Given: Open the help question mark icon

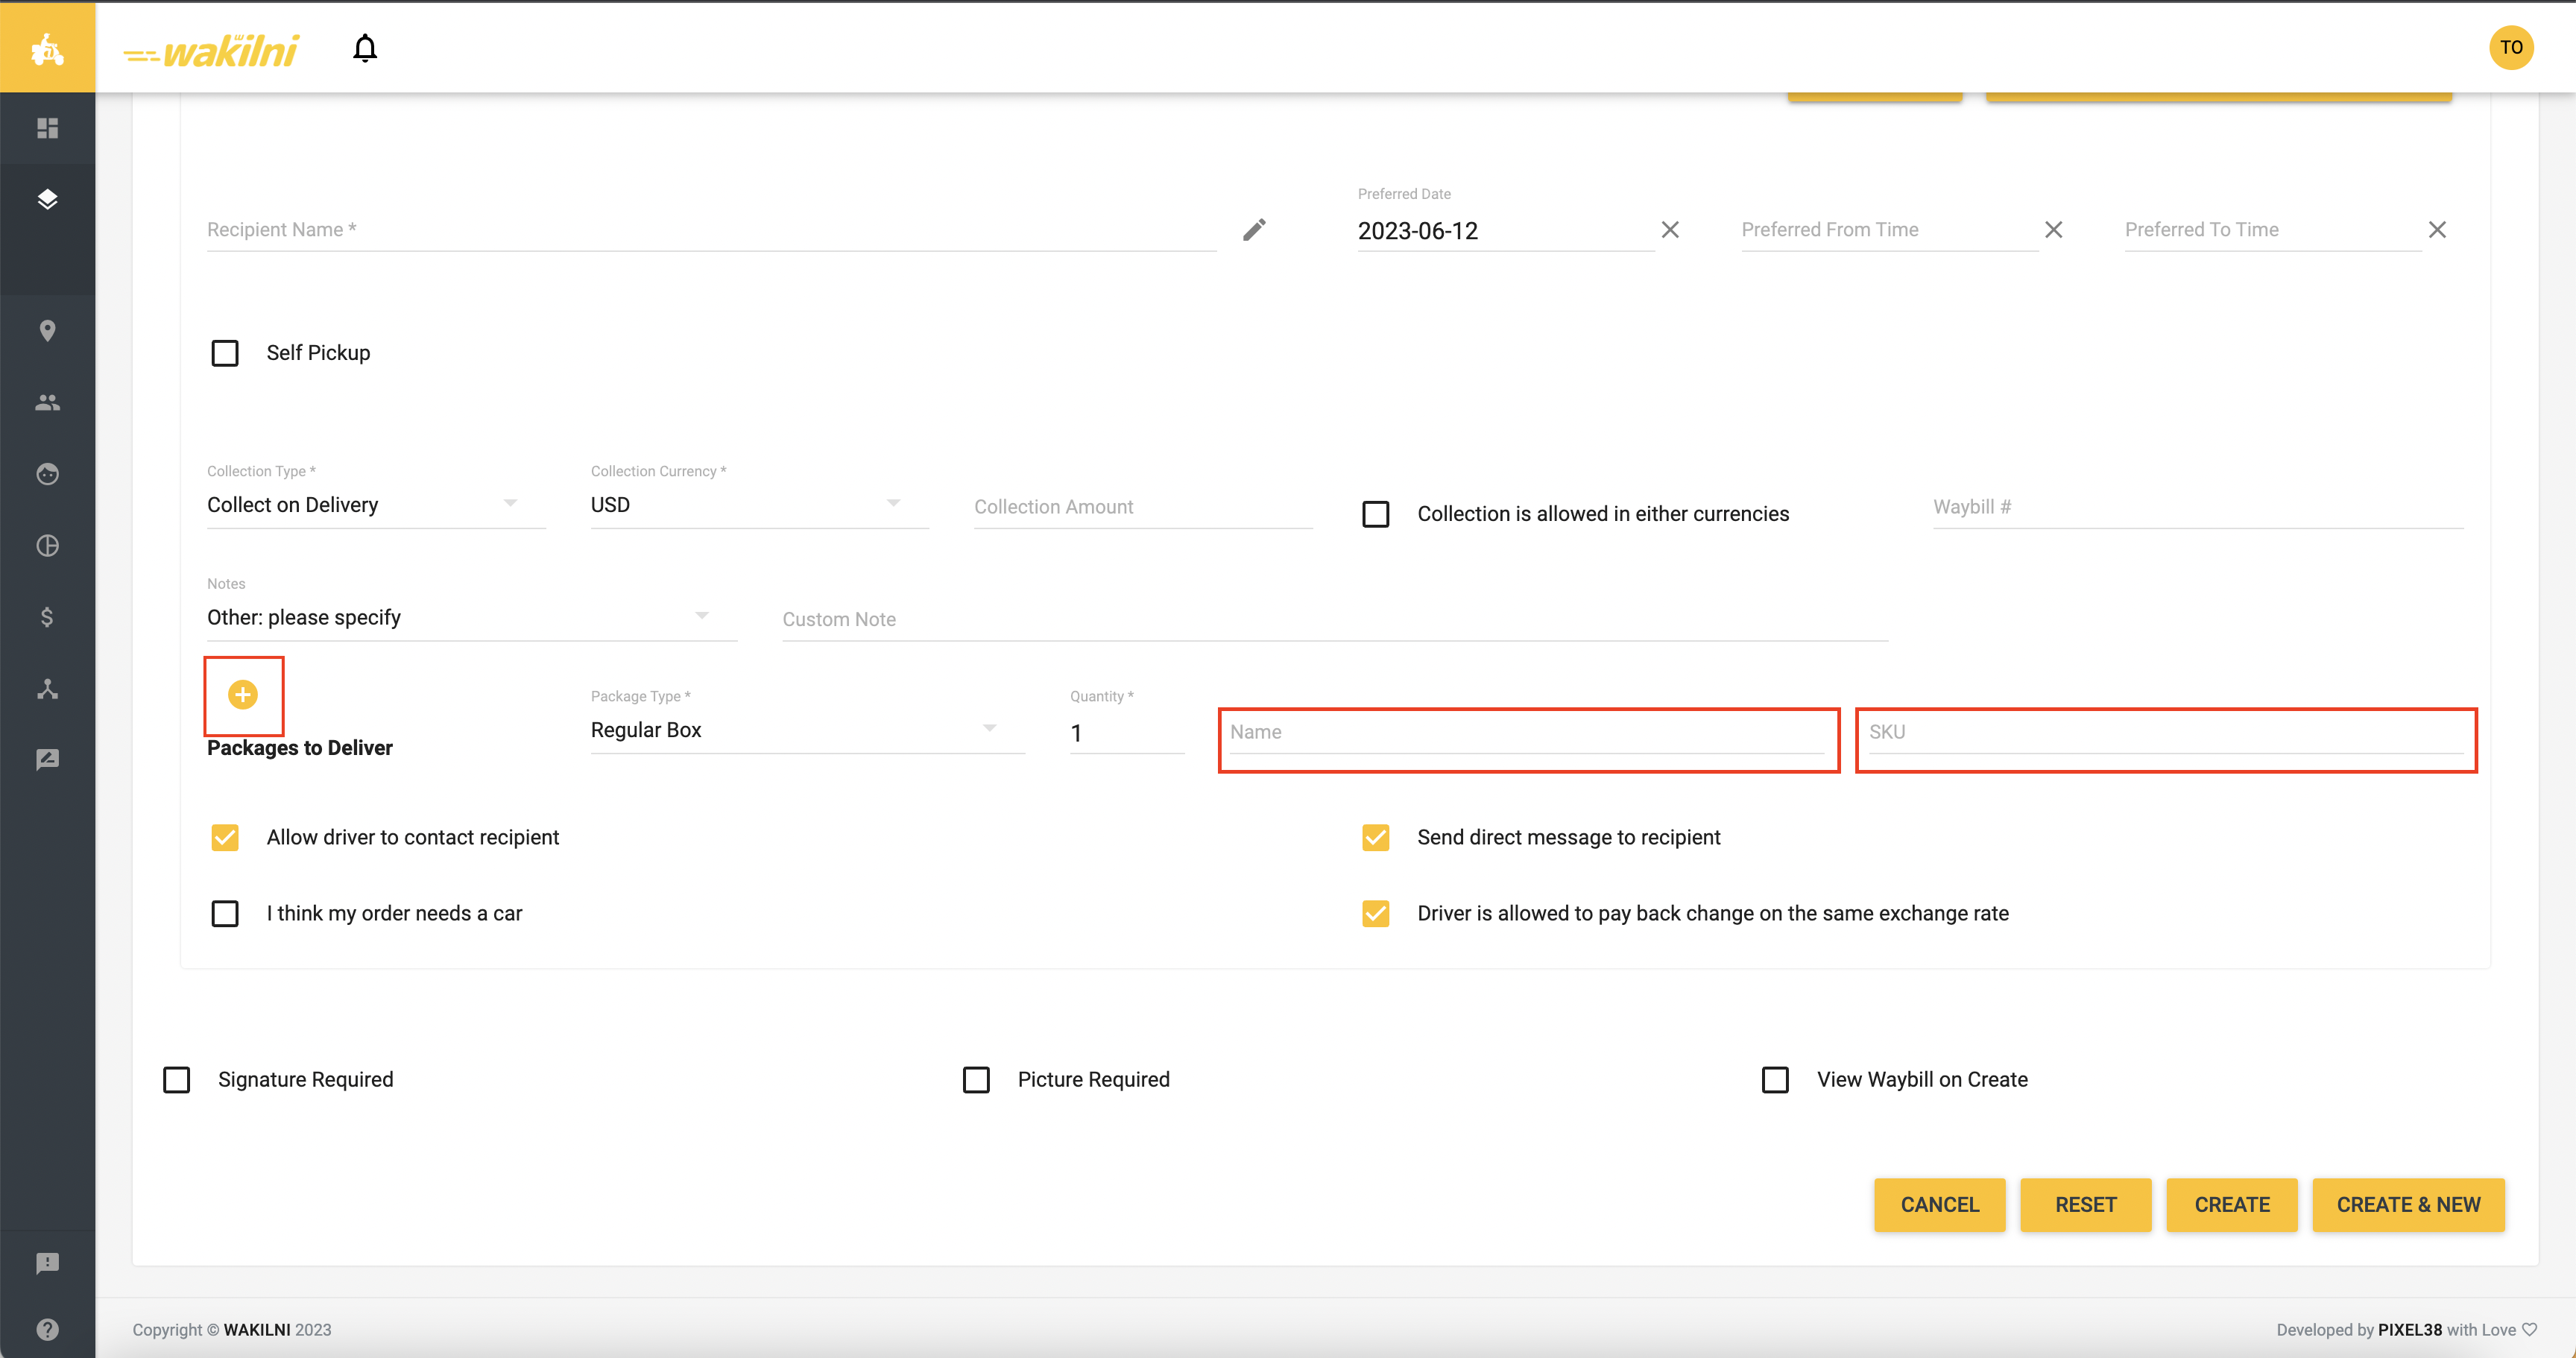Looking at the screenshot, I should [x=47, y=1329].
